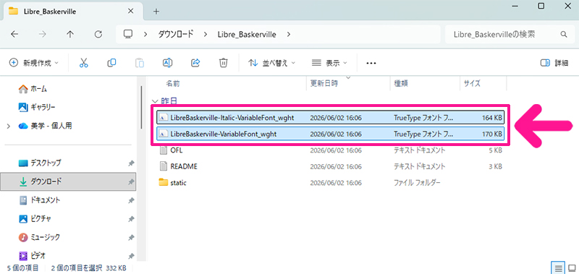Screen dimensions: 579x274
Task: Select the README file name
Action: pos(184,166)
